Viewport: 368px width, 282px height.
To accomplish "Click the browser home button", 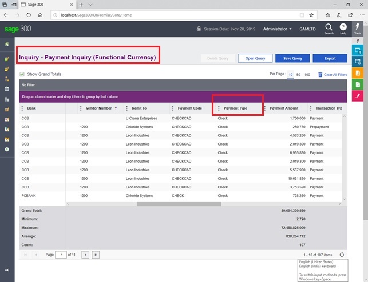I will coord(41,15).
